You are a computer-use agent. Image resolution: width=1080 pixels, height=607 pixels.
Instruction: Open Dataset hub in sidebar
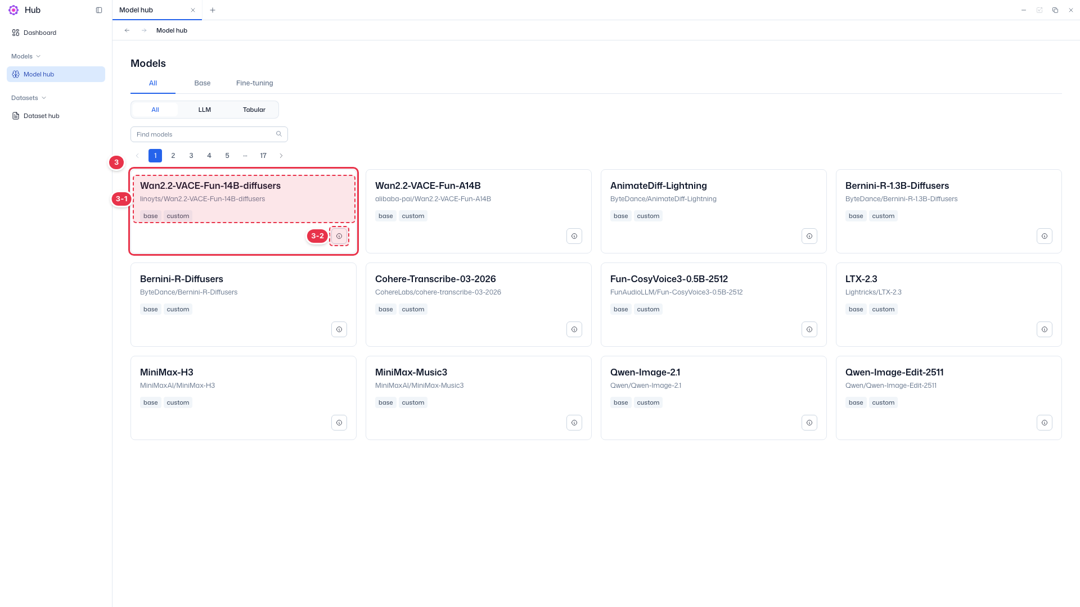pos(56,116)
